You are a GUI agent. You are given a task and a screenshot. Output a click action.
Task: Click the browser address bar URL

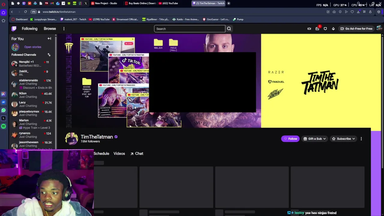coord(59,12)
